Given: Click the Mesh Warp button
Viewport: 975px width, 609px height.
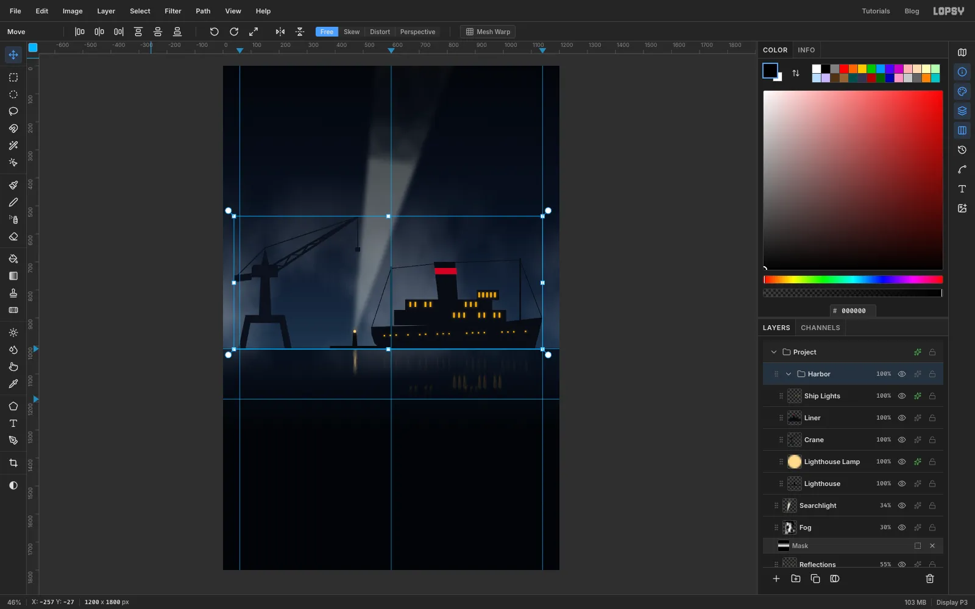Looking at the screenshot, I should 488,32.
